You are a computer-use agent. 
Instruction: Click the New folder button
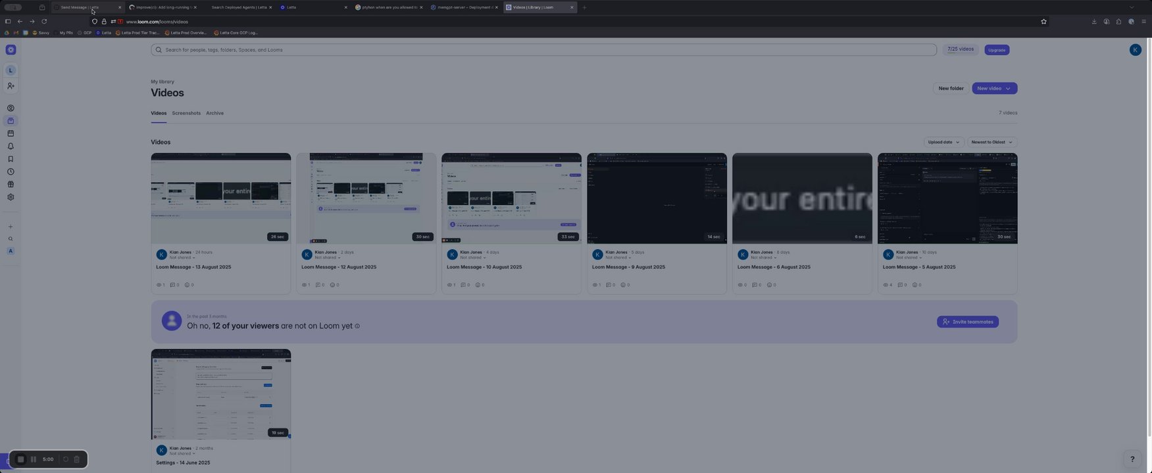point(951,88)
